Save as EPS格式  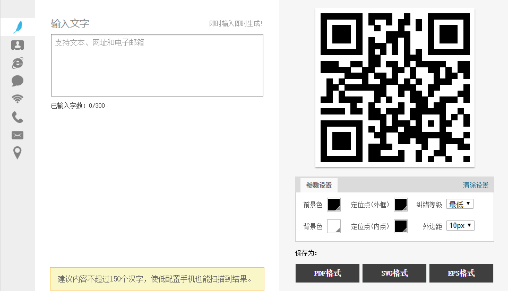[461, 273]
